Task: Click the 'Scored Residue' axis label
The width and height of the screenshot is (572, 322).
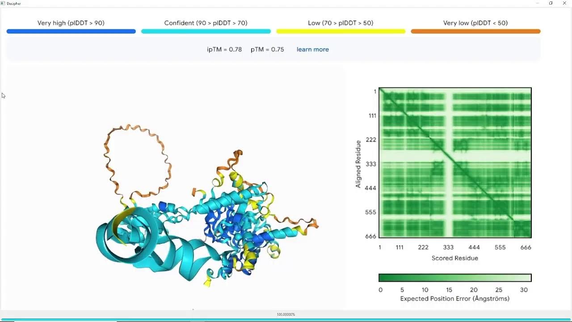Action: click(x=455, y=258)
